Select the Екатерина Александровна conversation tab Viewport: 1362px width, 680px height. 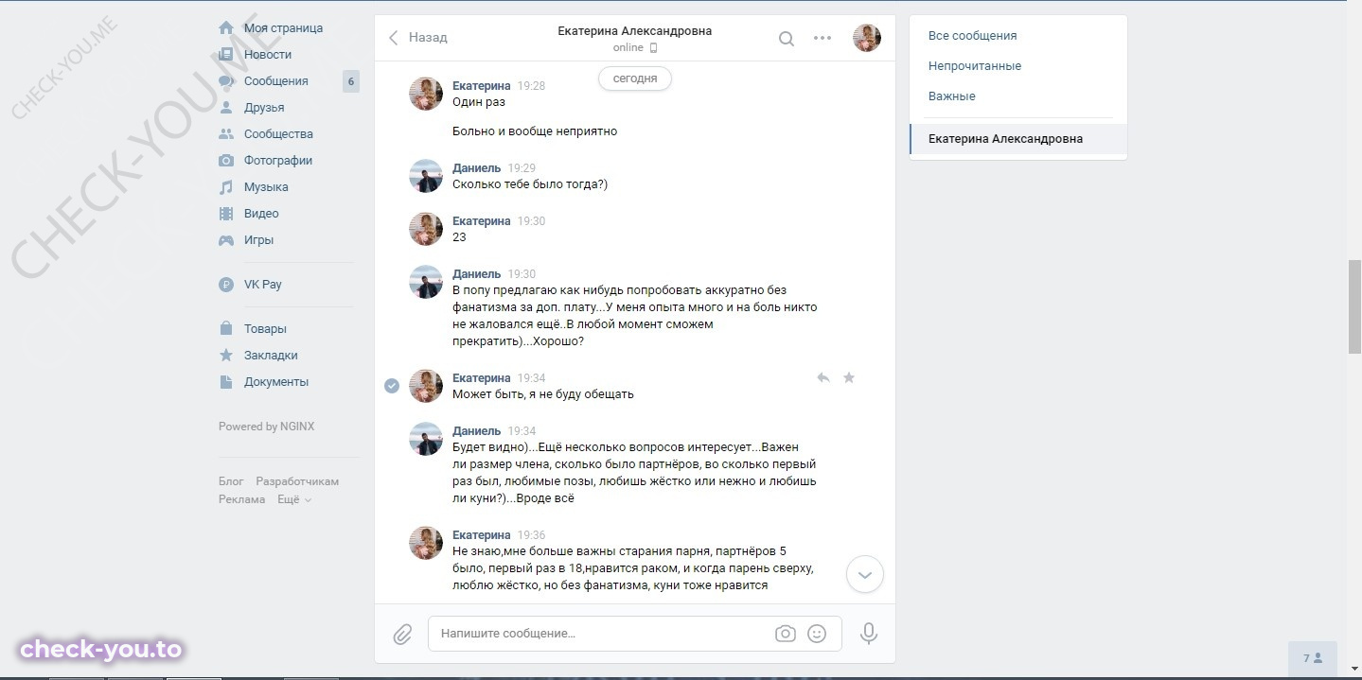coord(1018,139)
